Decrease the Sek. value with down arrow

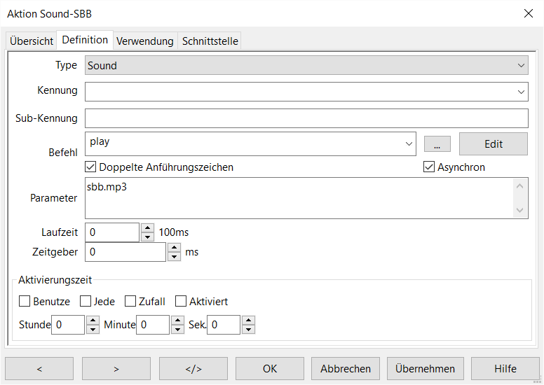(x=247, y=330)
